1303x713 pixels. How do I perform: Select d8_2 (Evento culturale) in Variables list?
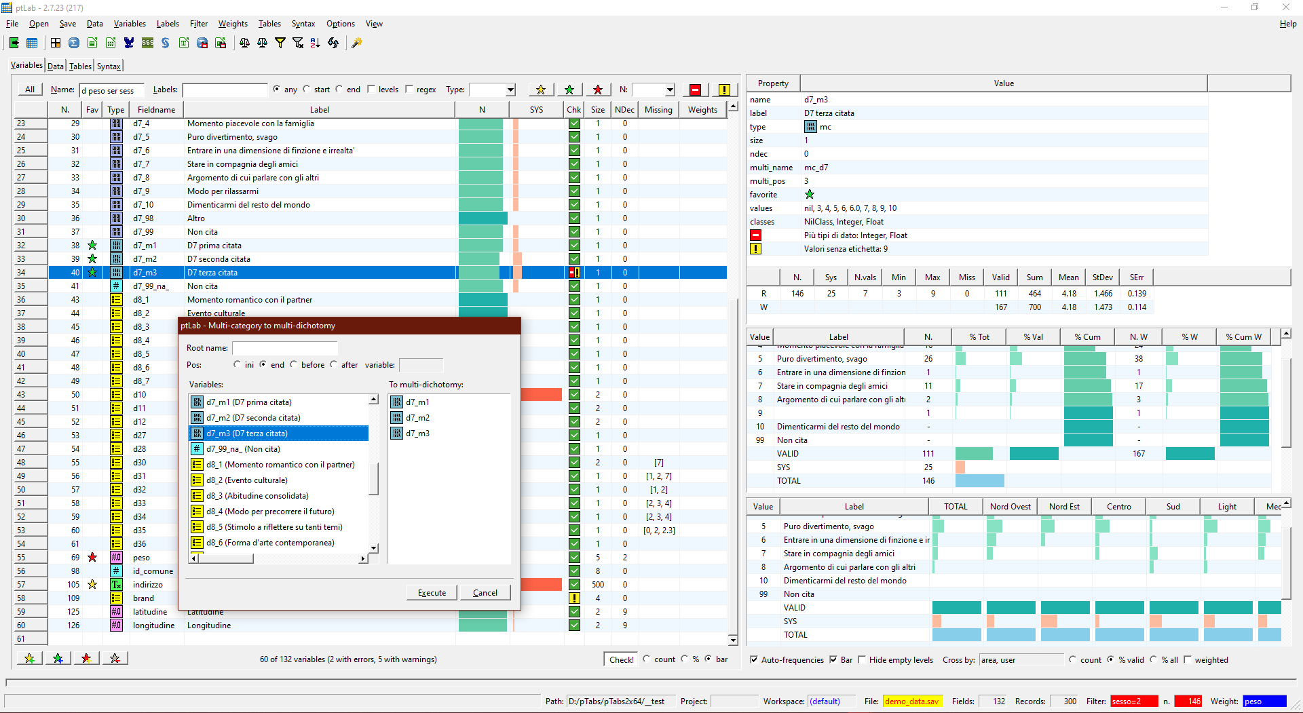tap(279, 480)
